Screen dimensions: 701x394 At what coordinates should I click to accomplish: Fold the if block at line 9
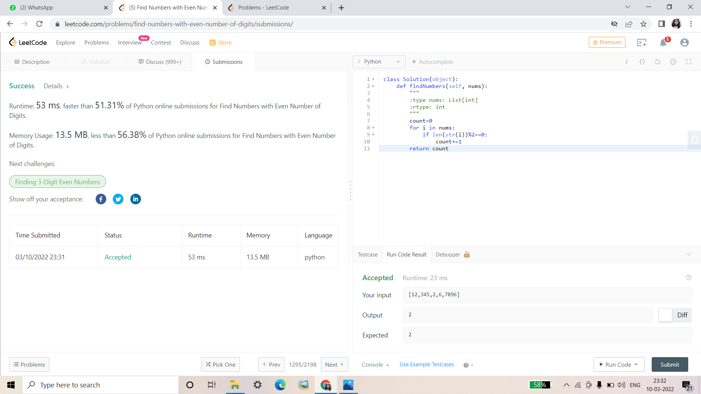tap(373, 135)
